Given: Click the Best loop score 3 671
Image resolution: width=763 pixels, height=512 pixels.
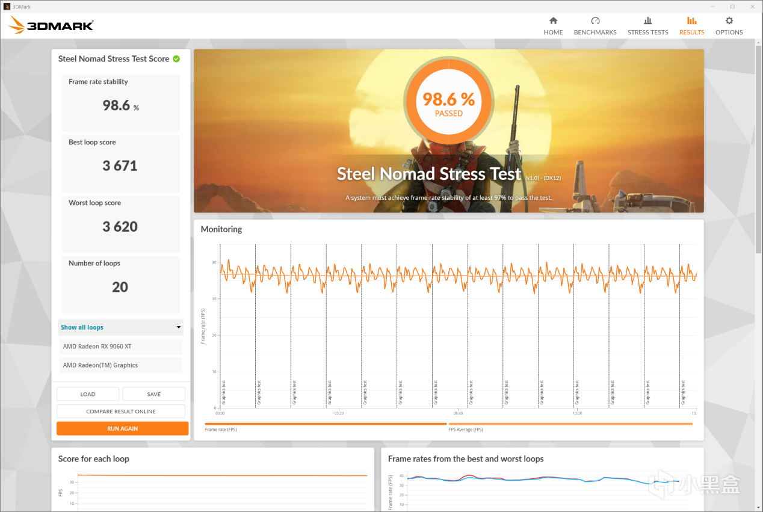Looking at the screenshot, I should [x=120, y=166].
